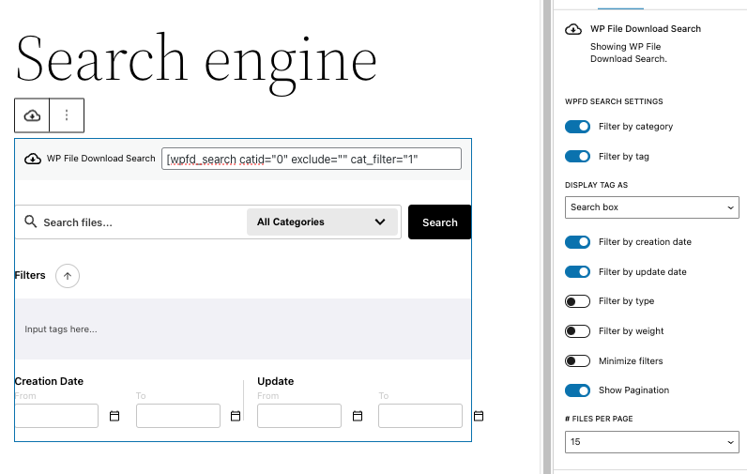Expand the files per page dropdown

tap(652, 441)
